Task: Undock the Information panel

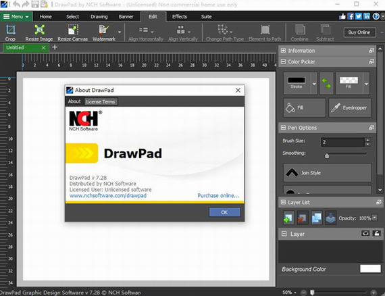Action: click(x=371, y=51)
